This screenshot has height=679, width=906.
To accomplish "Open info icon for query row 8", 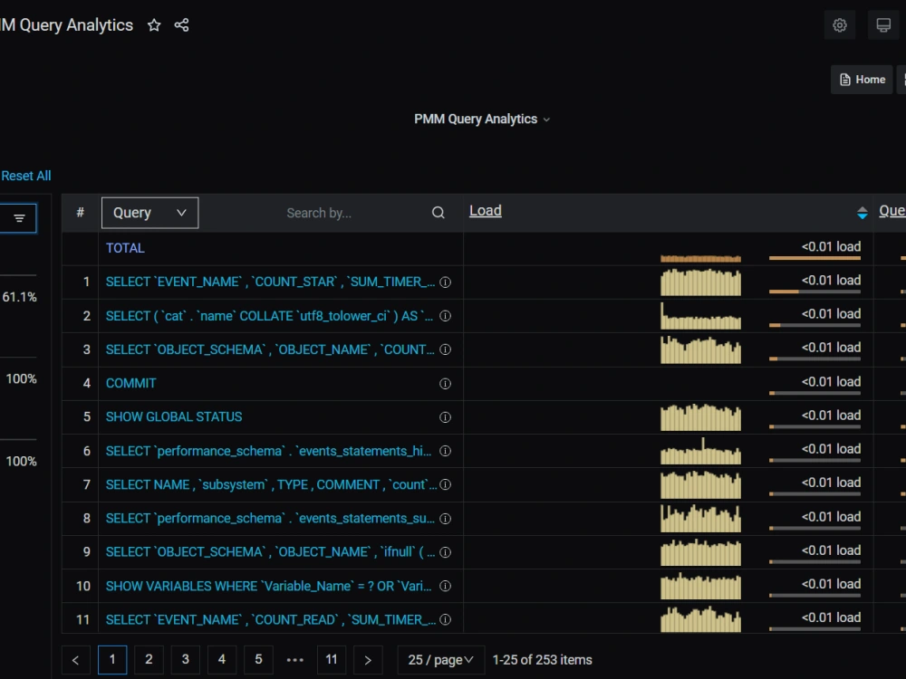I will (x=445, y=519).
